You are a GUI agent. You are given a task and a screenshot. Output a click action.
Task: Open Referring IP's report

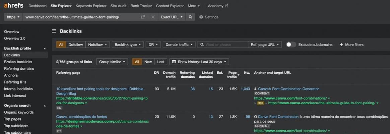(x=15, y=82)
